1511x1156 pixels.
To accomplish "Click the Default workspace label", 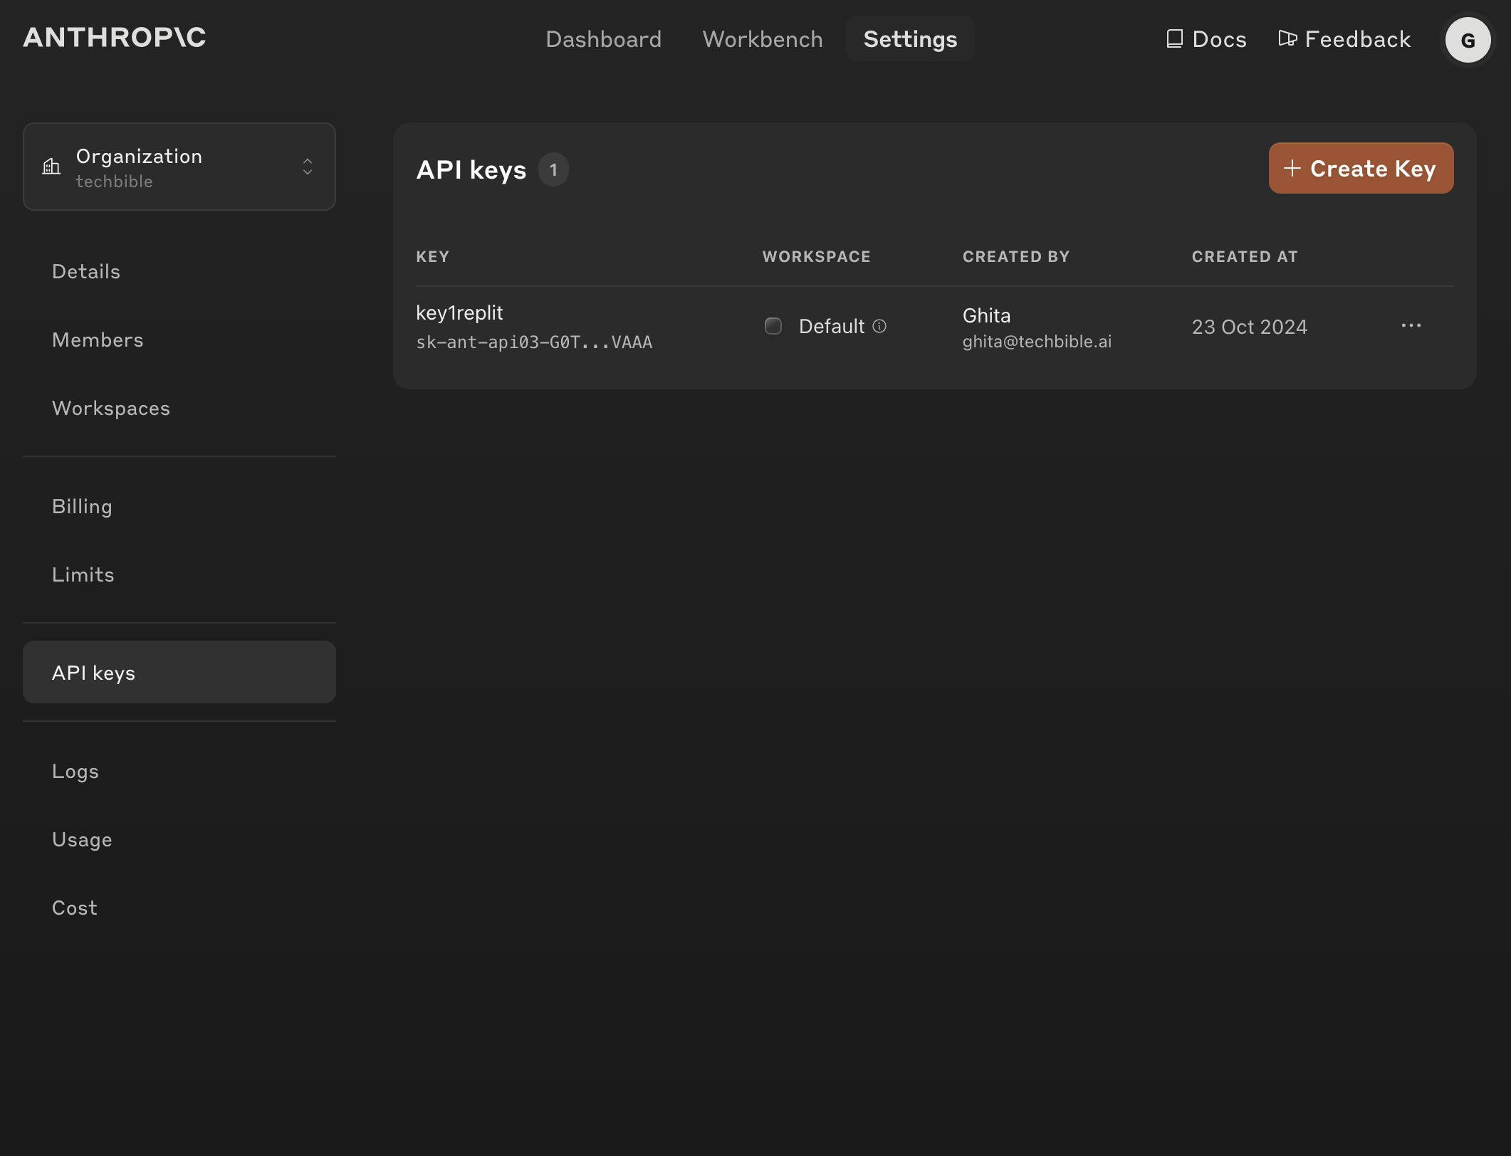I will [x=832, y=326].
